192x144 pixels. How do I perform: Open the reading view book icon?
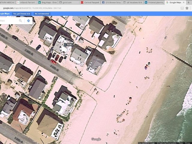tap(182, 8)
